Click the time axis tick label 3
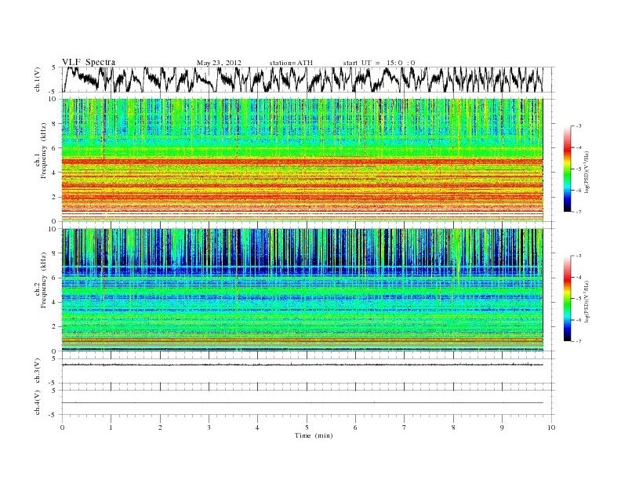The width and height of the screenshot is (621, 480). pyautogui.click(x=209, y=427)
